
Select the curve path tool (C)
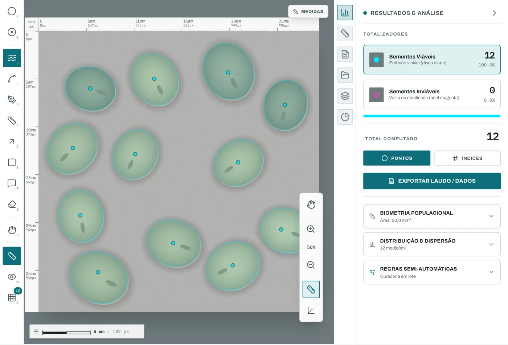click(12, 79)
